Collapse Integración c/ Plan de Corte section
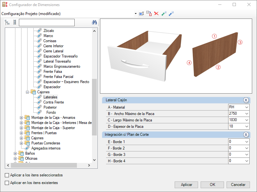 tap(246, 134)
